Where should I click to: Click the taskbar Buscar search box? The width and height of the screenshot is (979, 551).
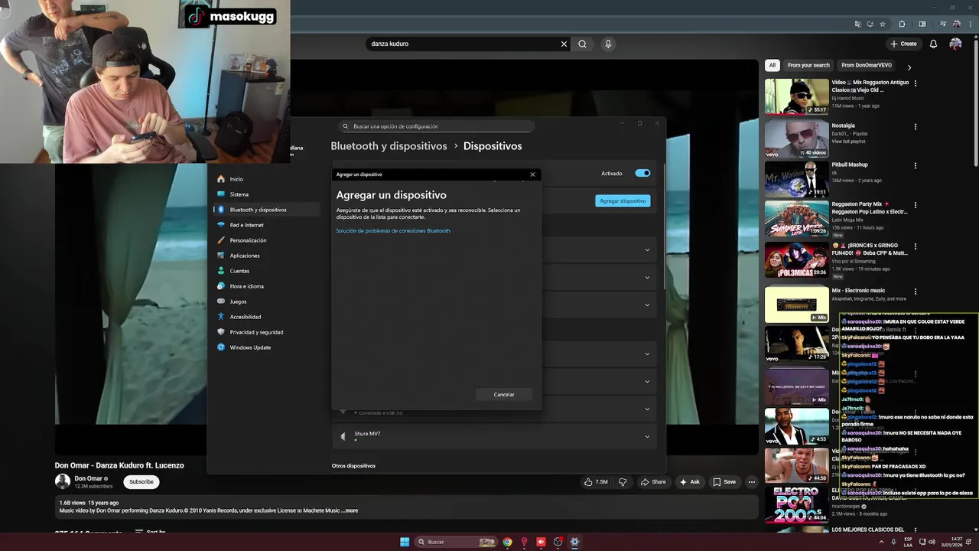456,542
